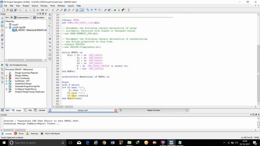The width and height of the screenshot is (260, 146).
Task: Close the Design Summary tab
Action: point(187,110)
